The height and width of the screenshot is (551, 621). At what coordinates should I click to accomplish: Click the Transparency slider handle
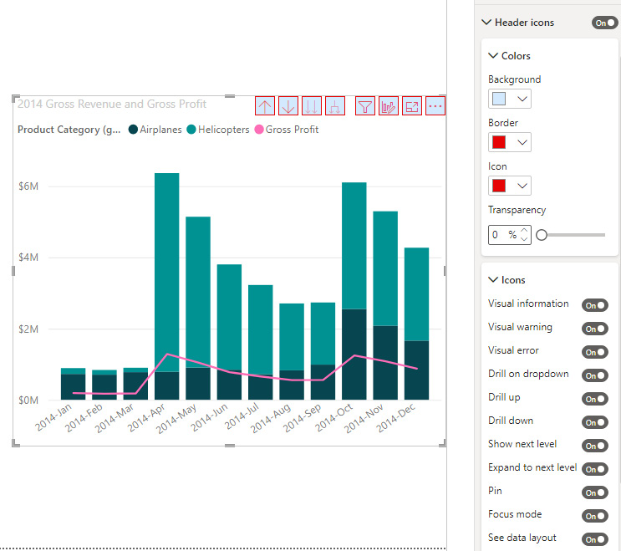tap(542, 235)
